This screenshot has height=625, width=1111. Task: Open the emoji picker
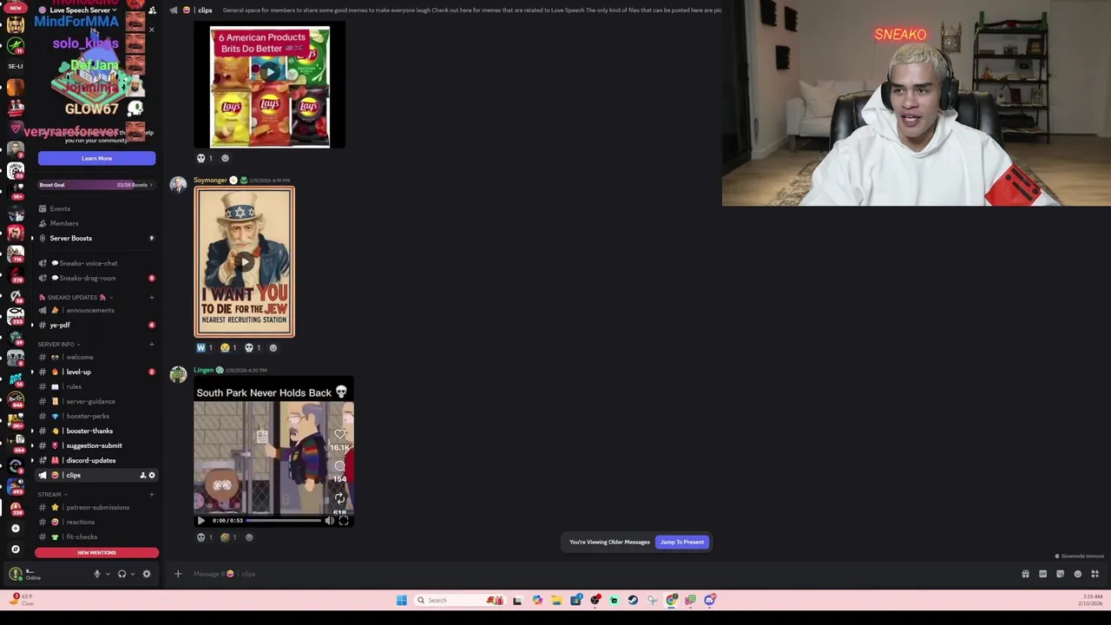point(1077,574)
